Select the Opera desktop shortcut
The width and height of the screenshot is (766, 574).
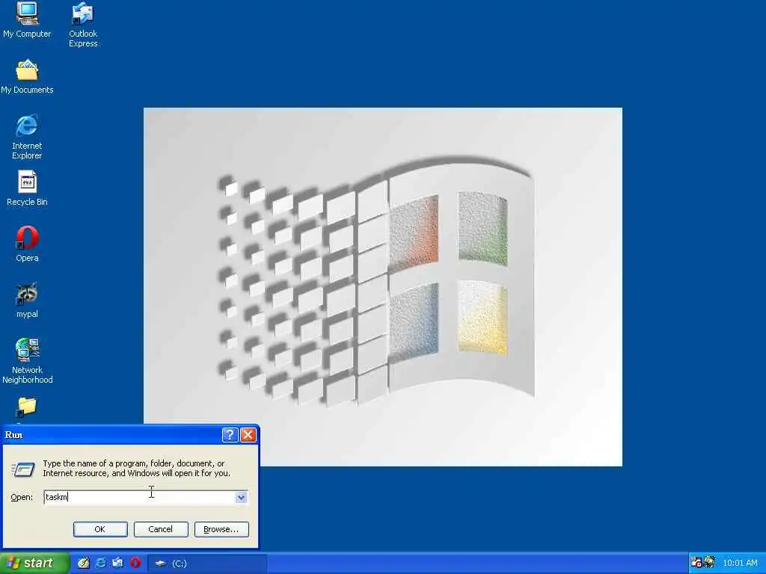27,244
